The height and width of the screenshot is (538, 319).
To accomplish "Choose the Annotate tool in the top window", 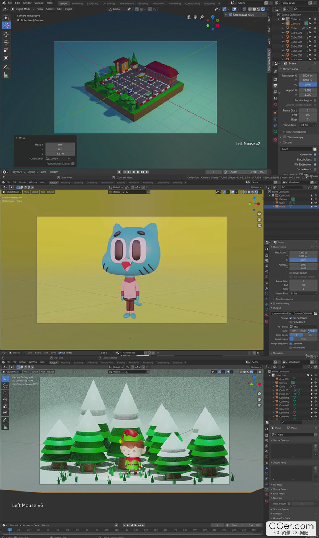I will pos(6,67).
